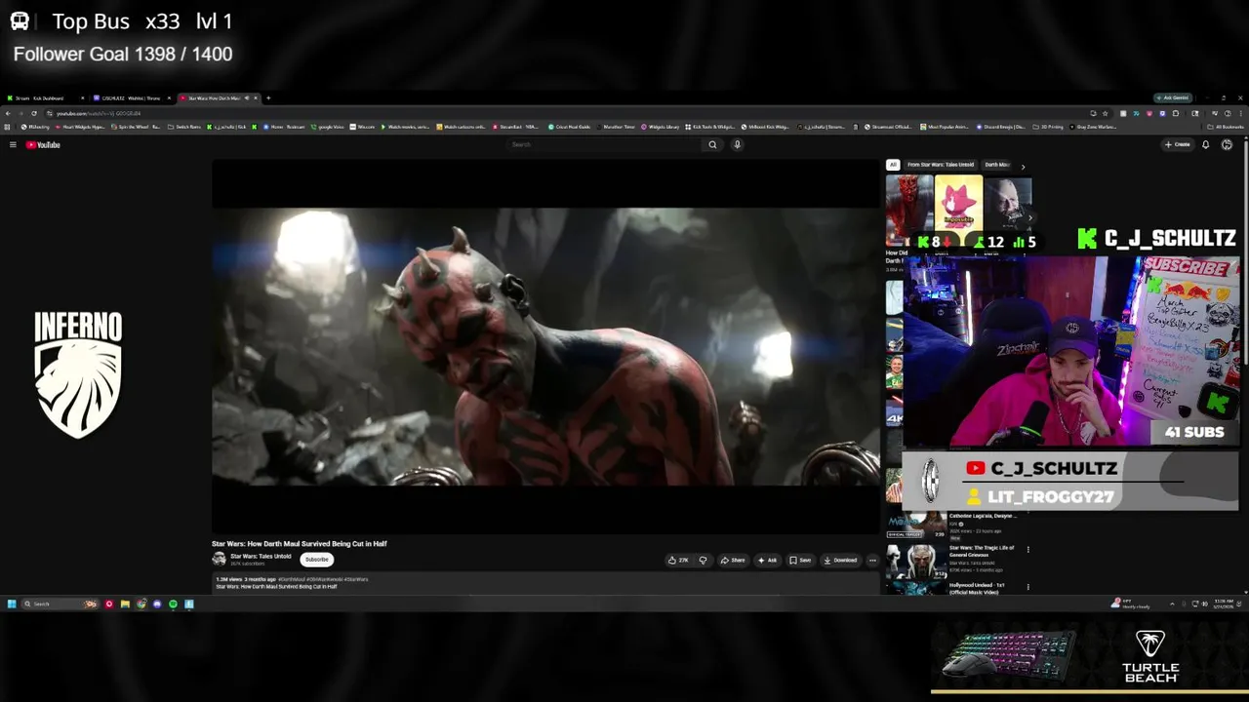Switch to the CJSCHULTZ Wishlist Throne tab
This screenshot has height=702, width=1249.
click(132, 97)
